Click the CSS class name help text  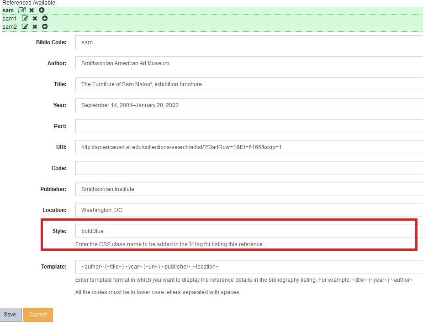click(x=169, y=244)
